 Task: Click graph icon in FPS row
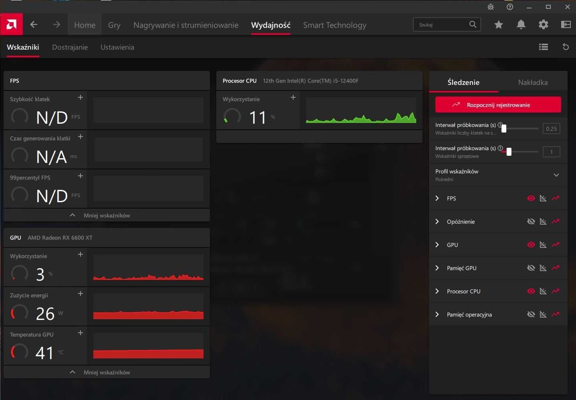pyautogui.click(x=543, y=198)
